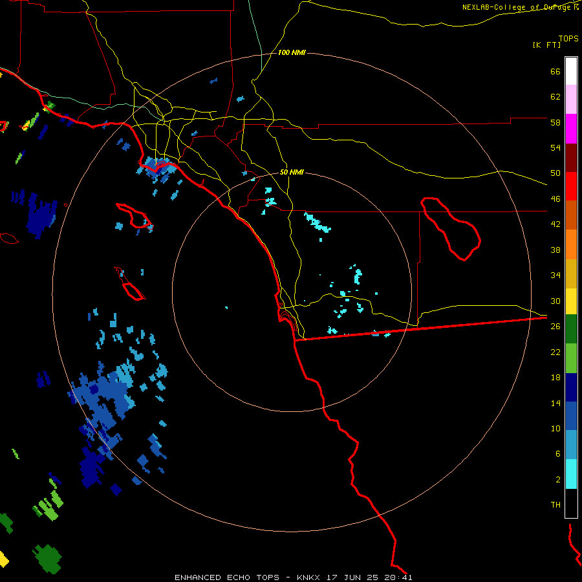Click the 'KNKX' station identifier
This screenshot has width=582, height=582.
pyautogui.click(x=310, y=577)
